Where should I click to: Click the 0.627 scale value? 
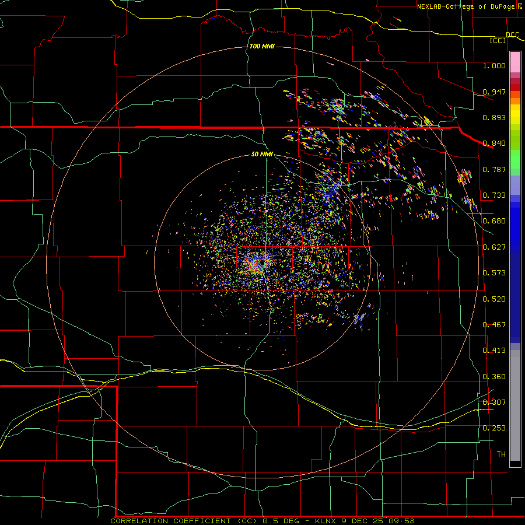(x=494, y=247)
